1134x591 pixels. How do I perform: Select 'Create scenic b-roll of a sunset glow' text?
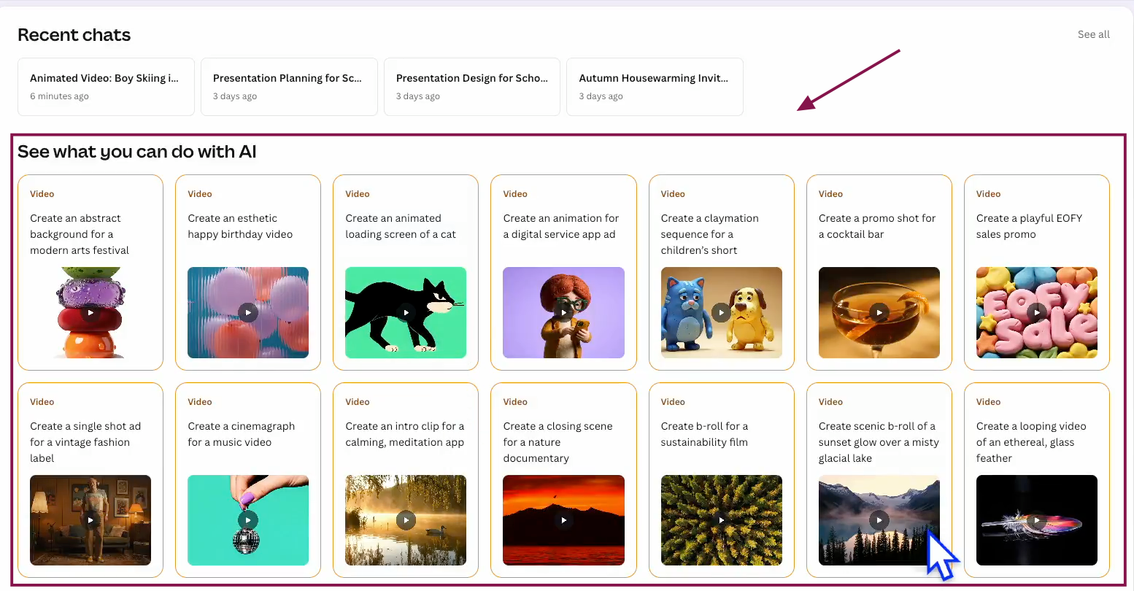879,442
